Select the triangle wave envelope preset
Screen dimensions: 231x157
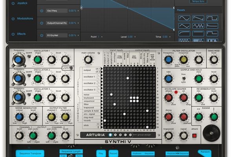pos(184,26)
